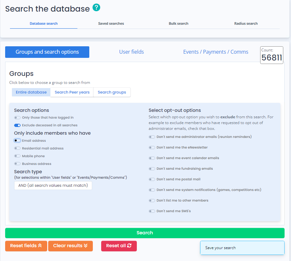
Task: Choose Search Peer years group option
Action: (x=72, y=92)
